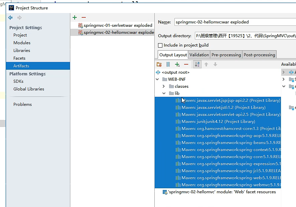Select Maven spring-webmvc:5.1.9 library row

point(218,185)
